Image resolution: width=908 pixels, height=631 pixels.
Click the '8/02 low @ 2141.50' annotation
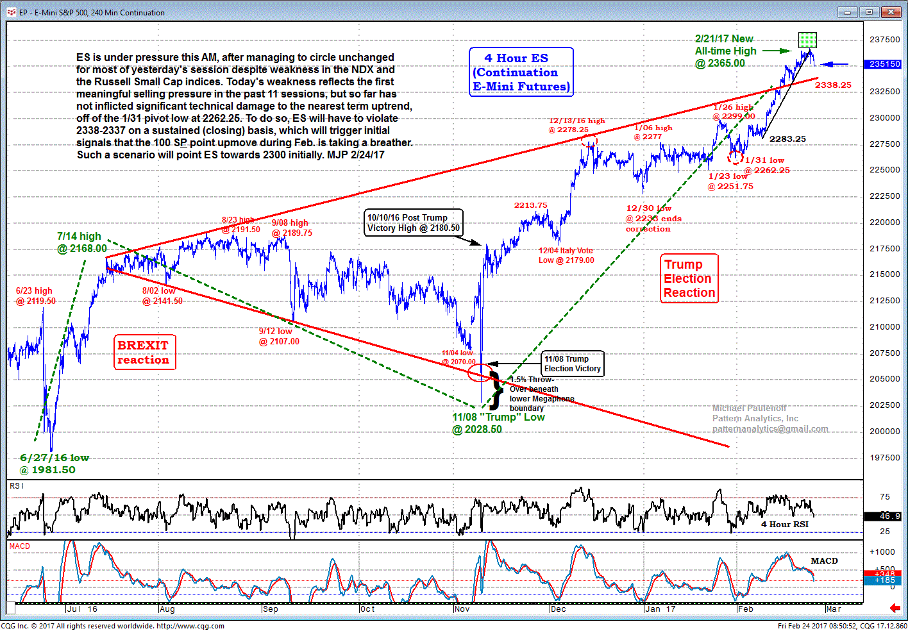point(162,296)
